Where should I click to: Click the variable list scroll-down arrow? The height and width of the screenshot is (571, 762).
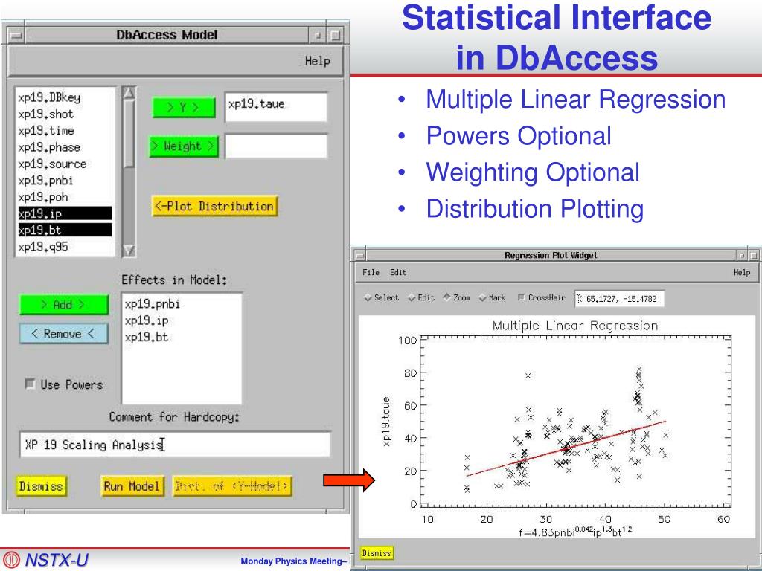click(129, 250)
